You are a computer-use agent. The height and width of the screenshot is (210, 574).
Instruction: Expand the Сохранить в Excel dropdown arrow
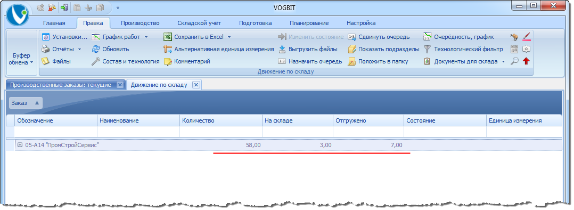pyautogui.click(x=229, y=37)
